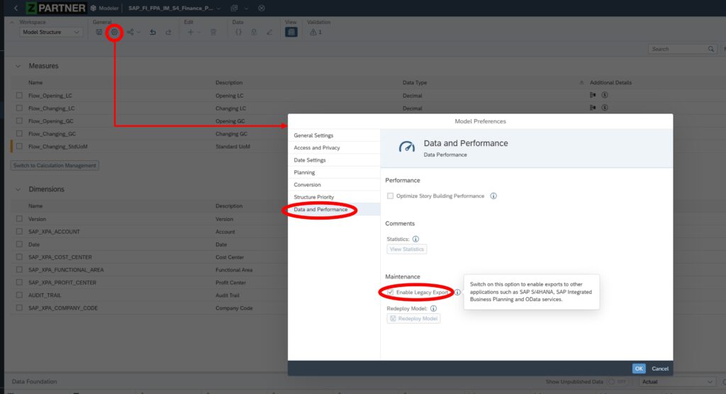Collapse the Dimensions section
726x394 pixels.
pyautogui.click(x=18, y=189)
